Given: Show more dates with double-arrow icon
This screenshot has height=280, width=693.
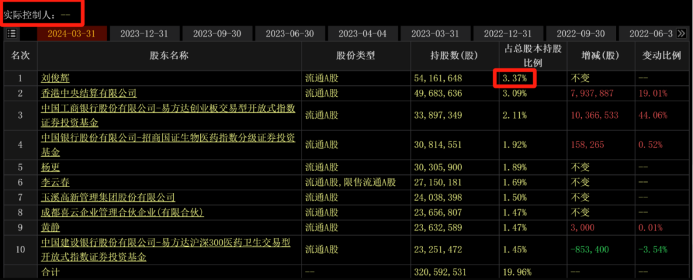Looking at the screenshot, I should (x=681, y=33).
